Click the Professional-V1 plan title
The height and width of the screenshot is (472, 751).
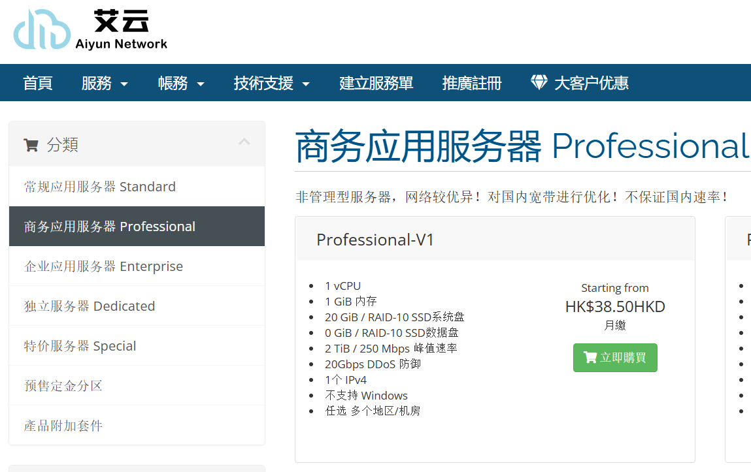[375, 240]
